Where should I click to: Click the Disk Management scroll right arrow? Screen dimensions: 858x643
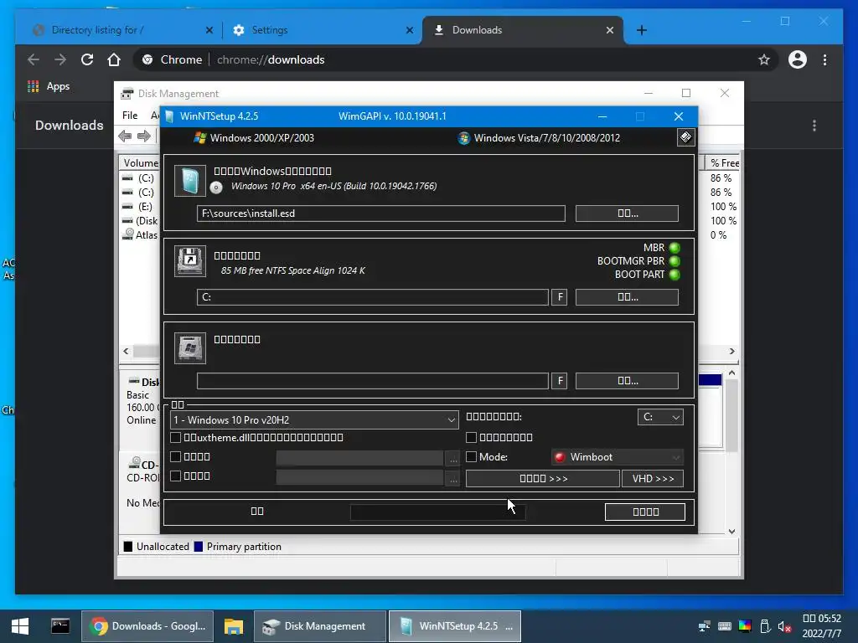coord(731,351)
